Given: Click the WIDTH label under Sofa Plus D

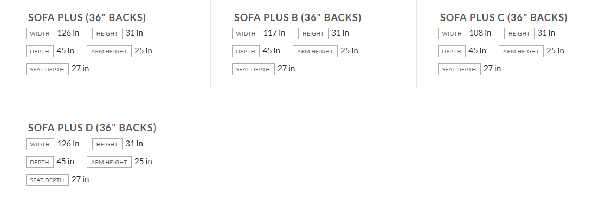Looking at the screenshot, I should [40, 144].
